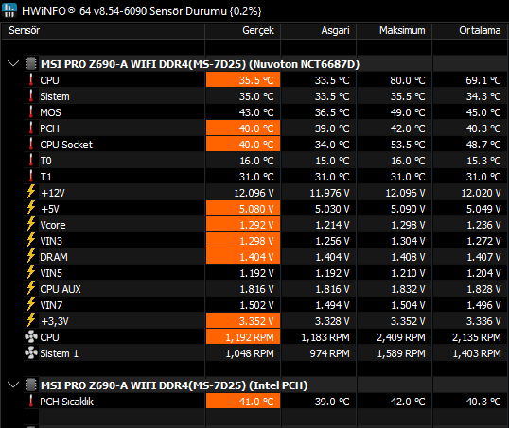
Task: Click the thermometer icon beside CPU Socket
Action: tap(31, 144)
